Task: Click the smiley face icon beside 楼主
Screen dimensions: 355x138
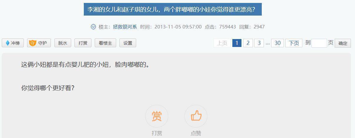Action: [x=93, y=27]
